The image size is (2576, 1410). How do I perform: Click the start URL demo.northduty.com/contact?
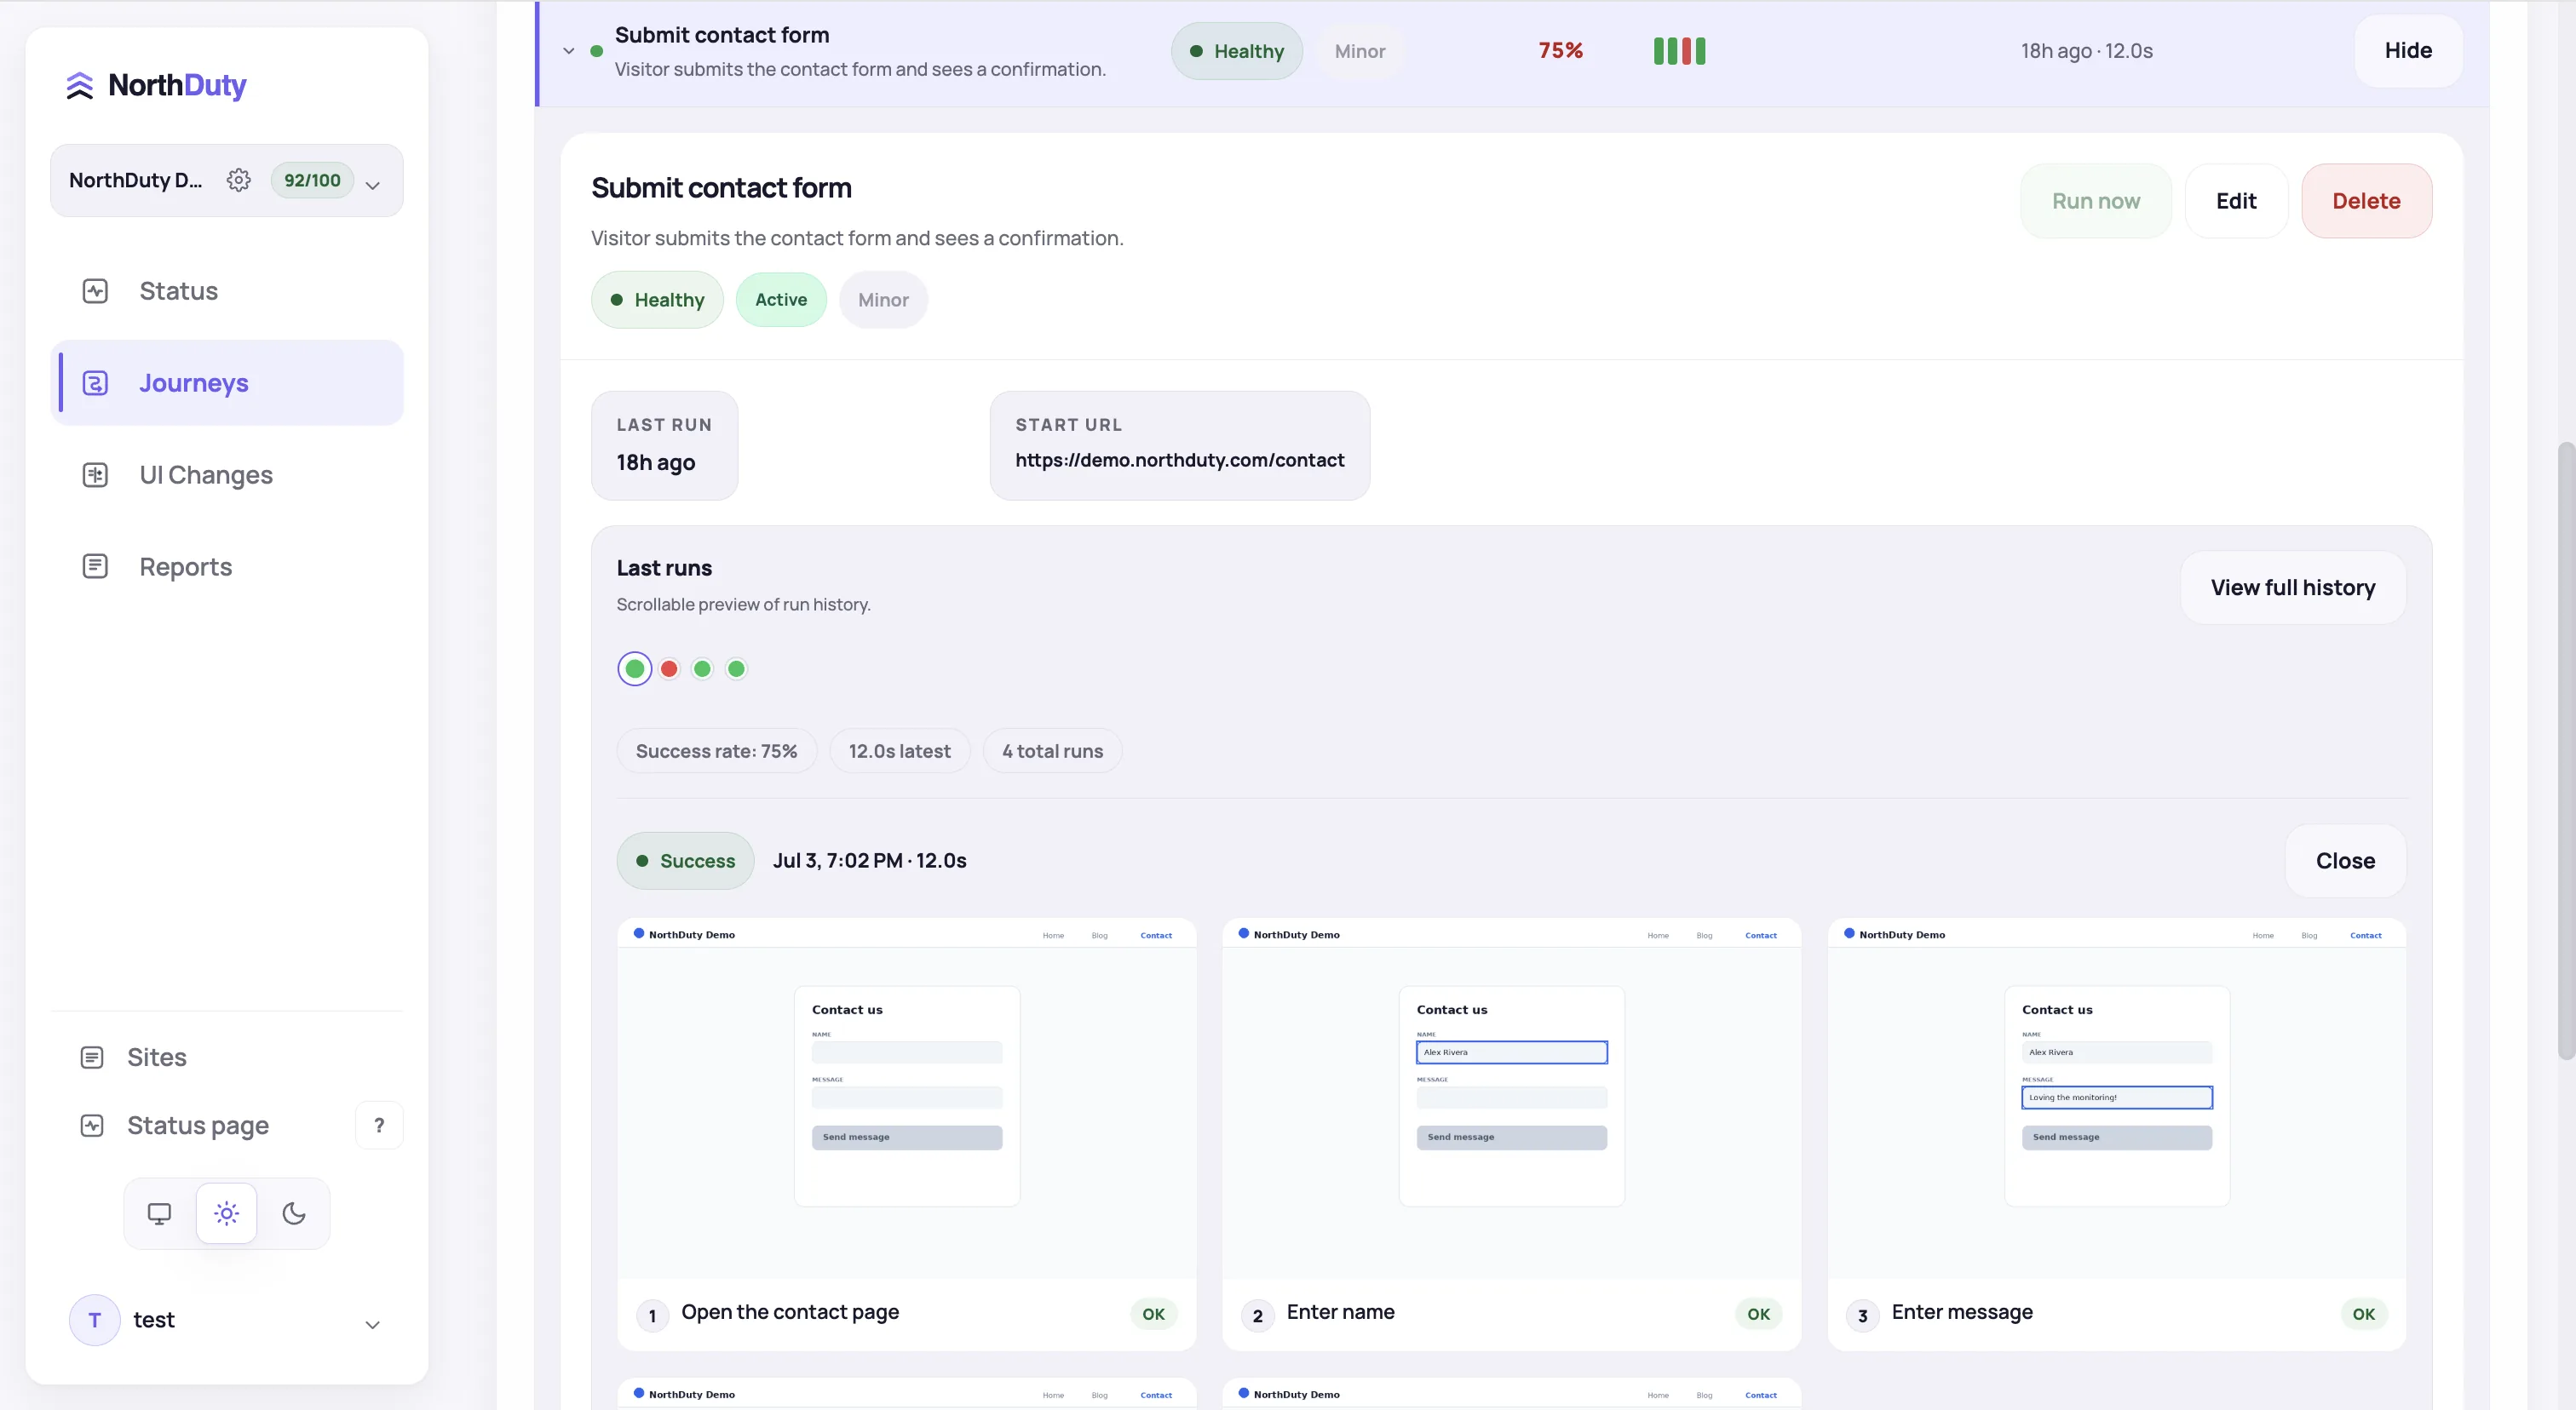(1179, 460)
